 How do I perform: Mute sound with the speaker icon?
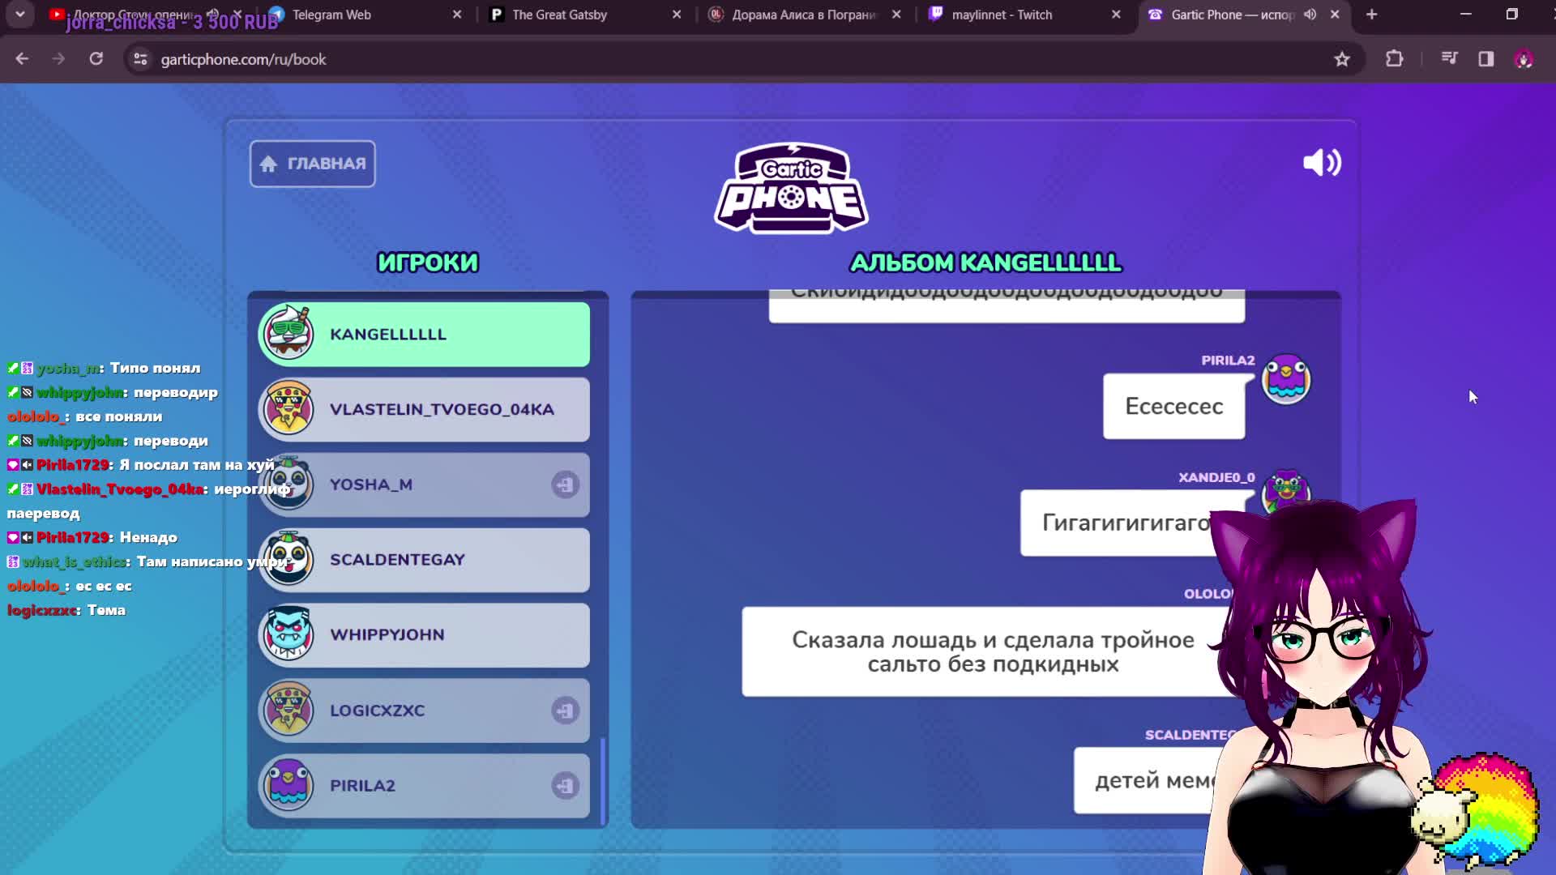click(x=1322, y=163)
